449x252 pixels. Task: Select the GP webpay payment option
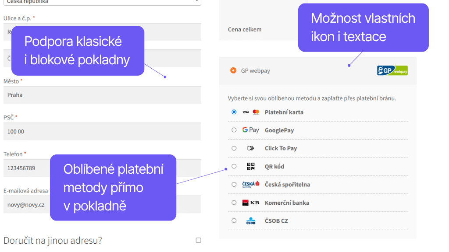[x=233, y=70]
